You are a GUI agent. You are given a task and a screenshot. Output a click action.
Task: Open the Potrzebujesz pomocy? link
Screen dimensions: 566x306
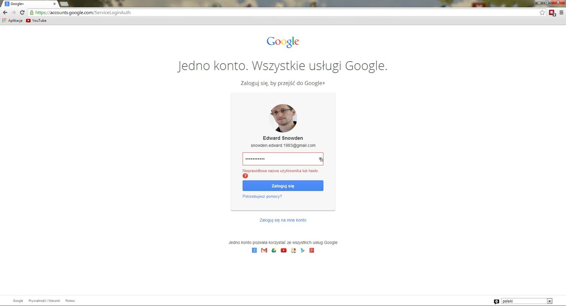(x=262, y=196)
